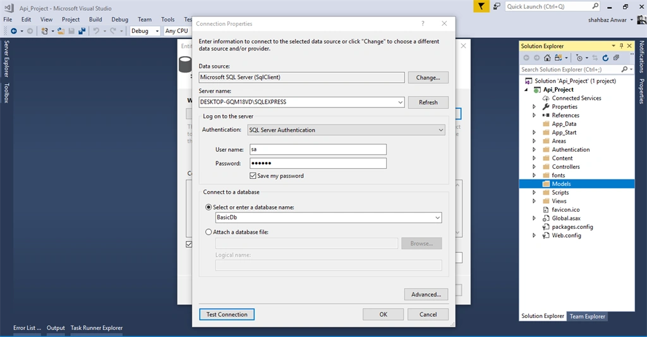The width and height of the screenshot is (647, 337).
Task: Click the Navigate Backward toolbar icon
Action: (14, 31)
